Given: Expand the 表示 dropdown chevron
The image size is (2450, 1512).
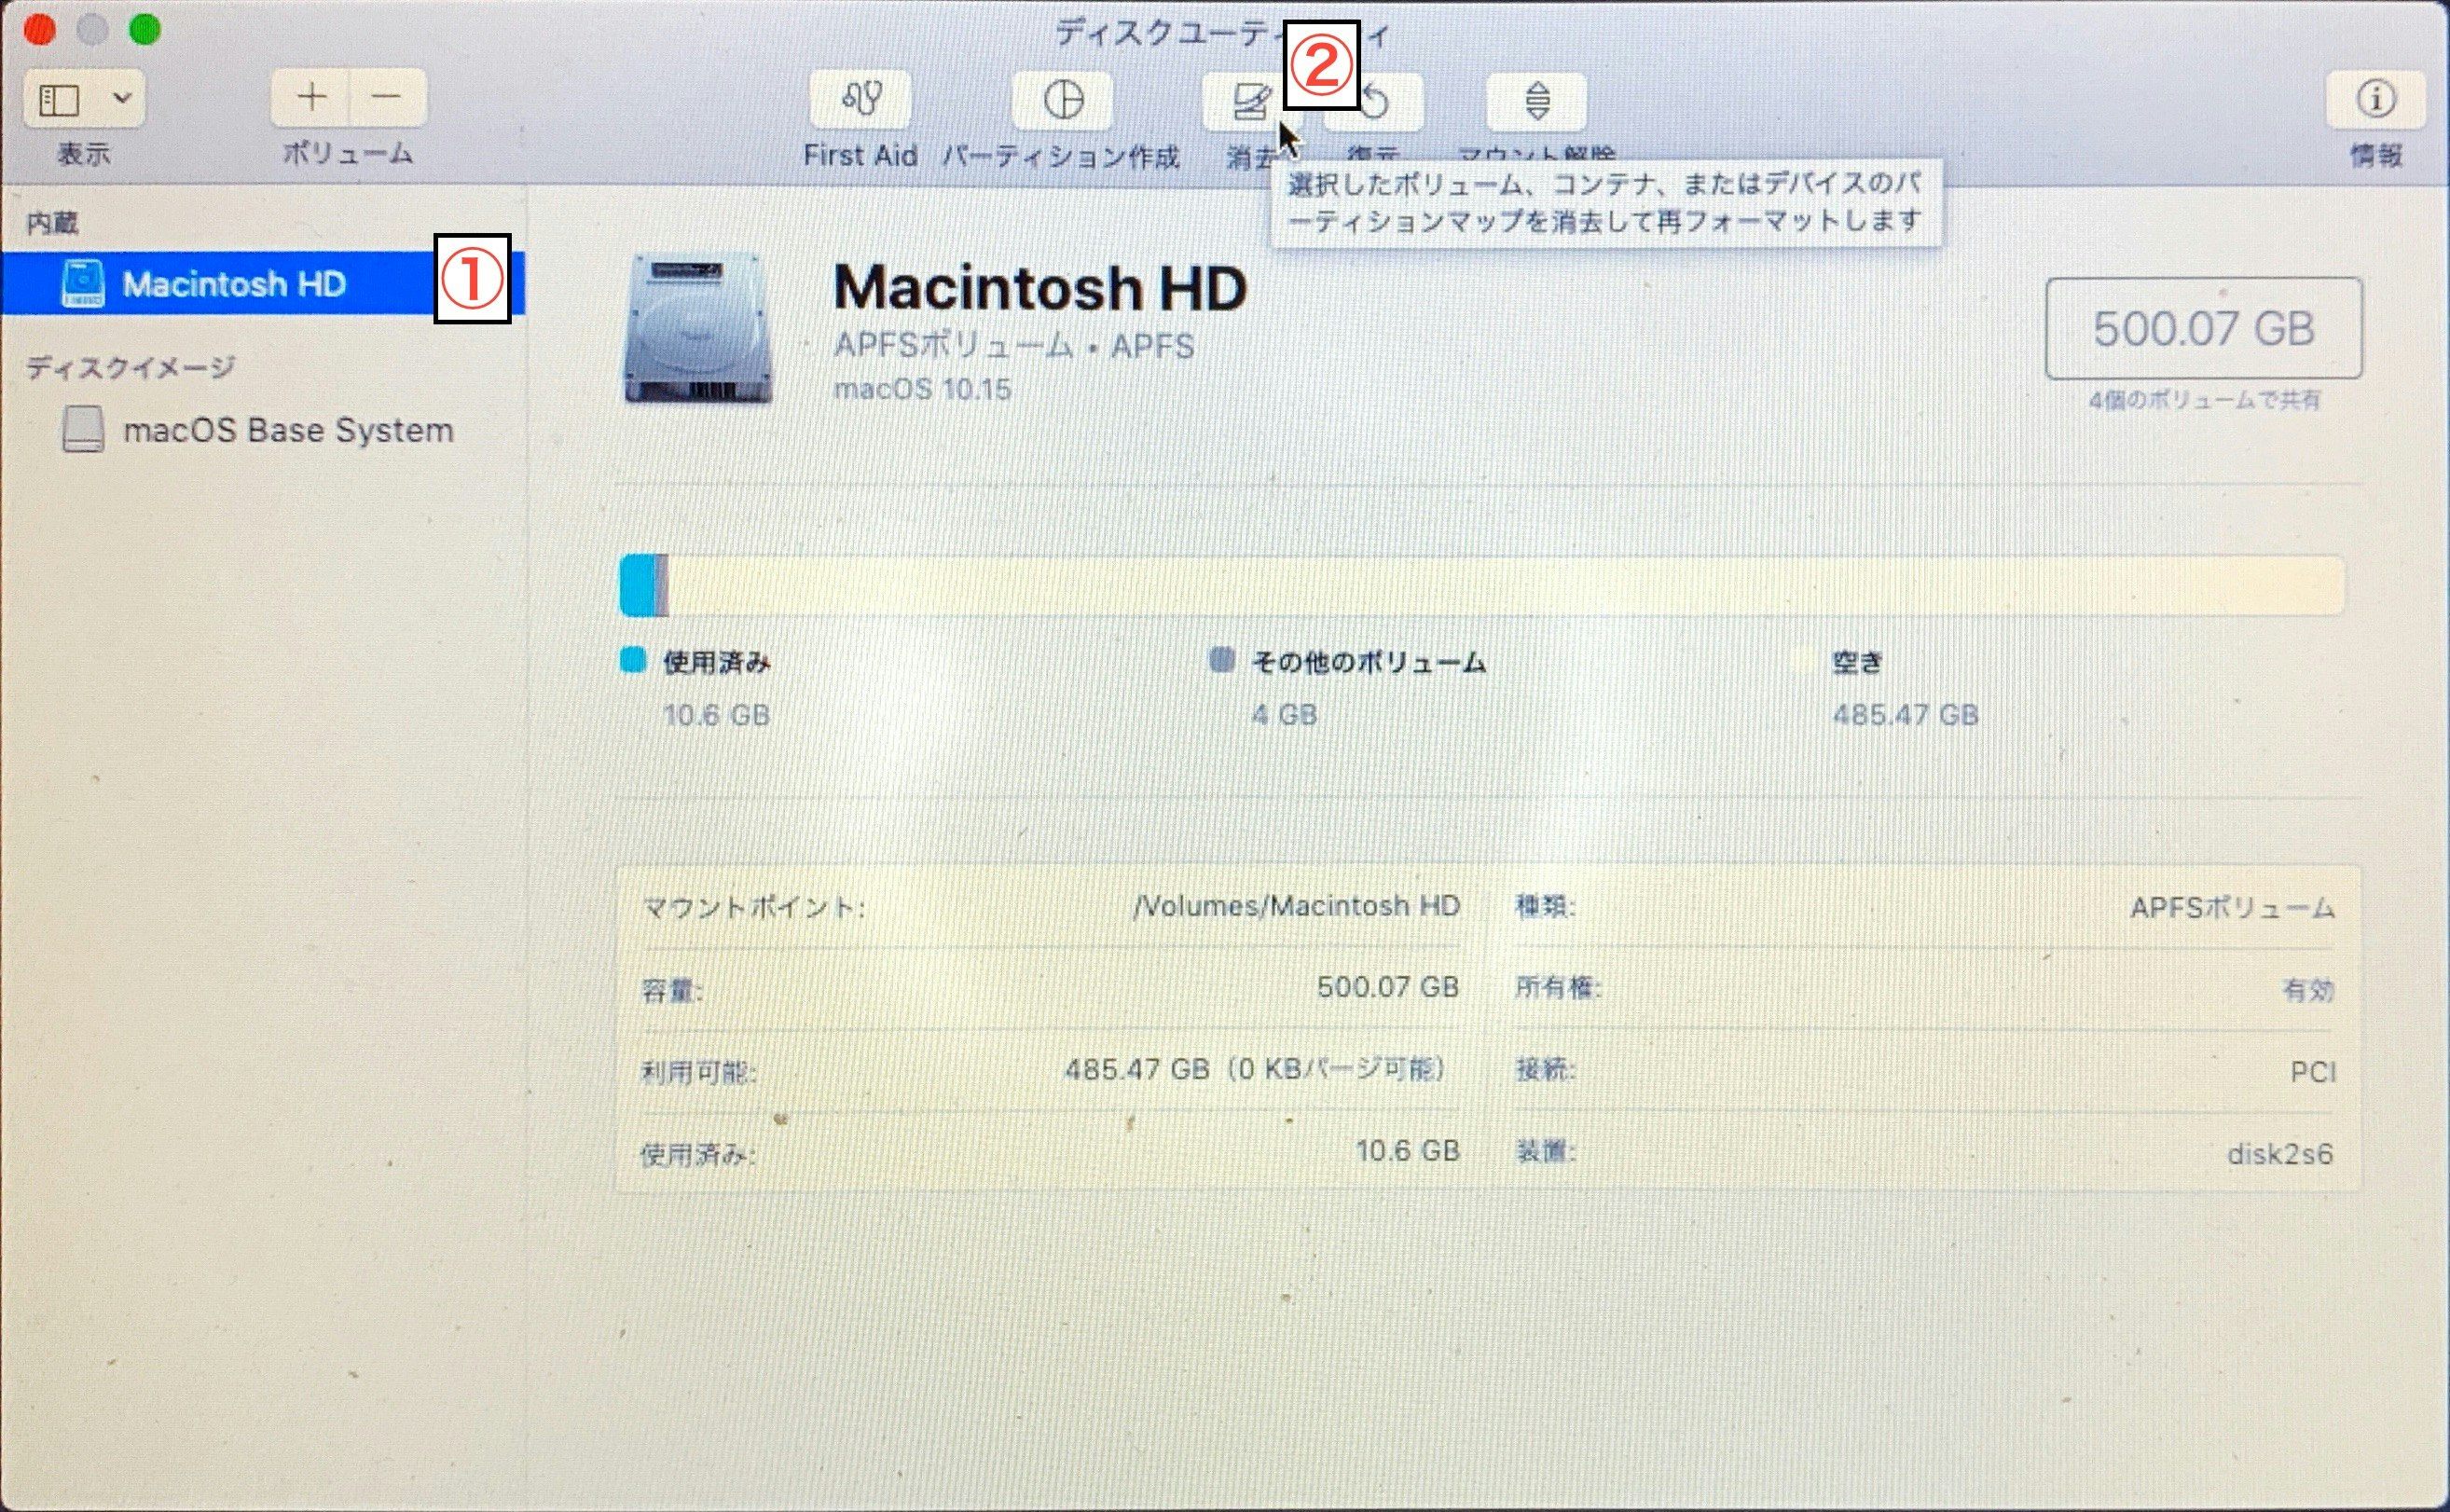Looking at the screenshot, I should pos(122,98).
